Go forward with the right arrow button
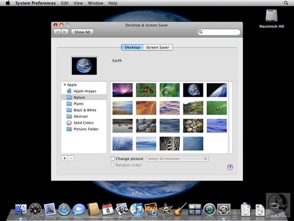The width and height of the screenshot is (294, 221). pos(65,32)
